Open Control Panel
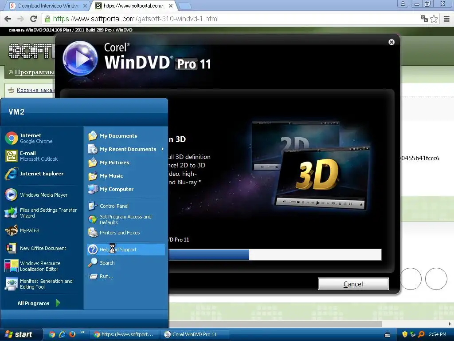 (x=125, y=206)
